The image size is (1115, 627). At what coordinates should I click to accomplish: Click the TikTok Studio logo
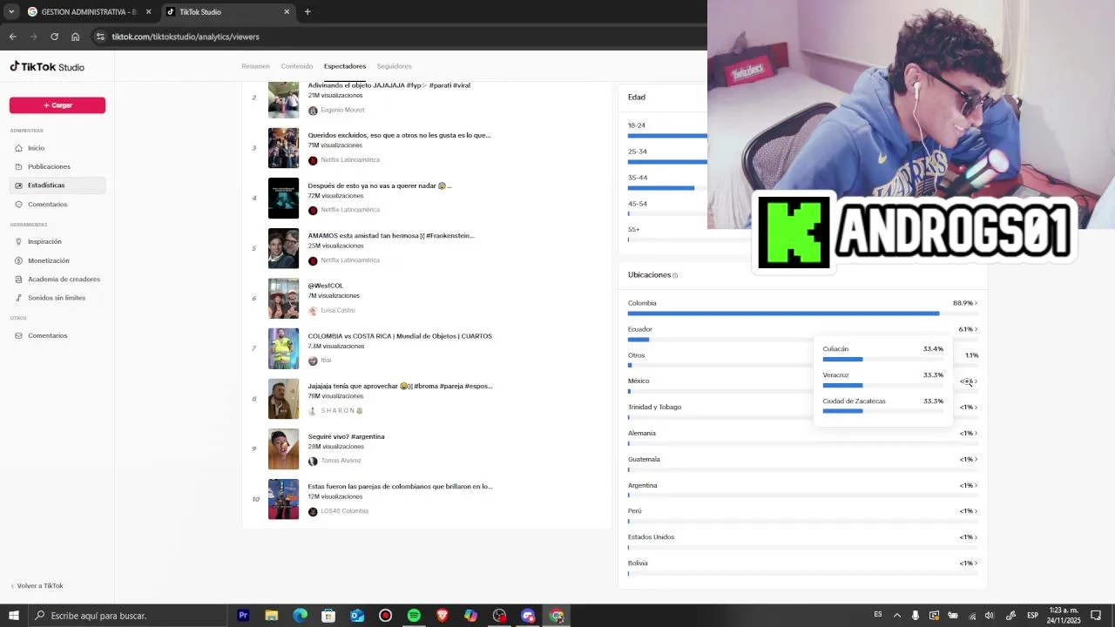click(x=47, y=67)
